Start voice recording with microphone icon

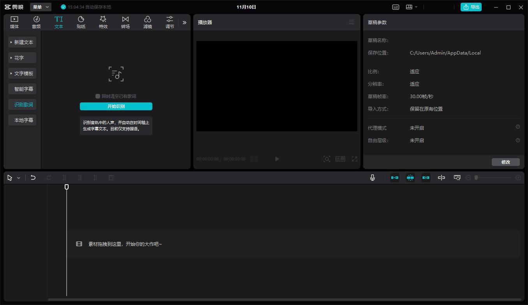click(x=373, y=178)
